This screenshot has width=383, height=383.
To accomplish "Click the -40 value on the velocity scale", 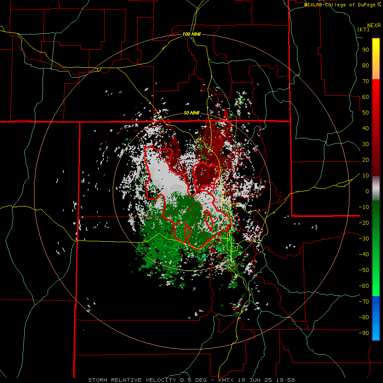I will coord(364,254).
